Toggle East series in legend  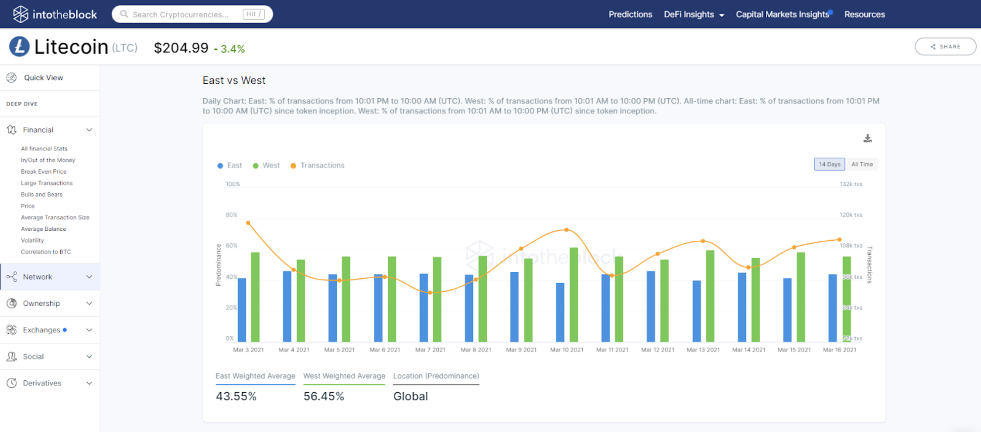(230, 165)
